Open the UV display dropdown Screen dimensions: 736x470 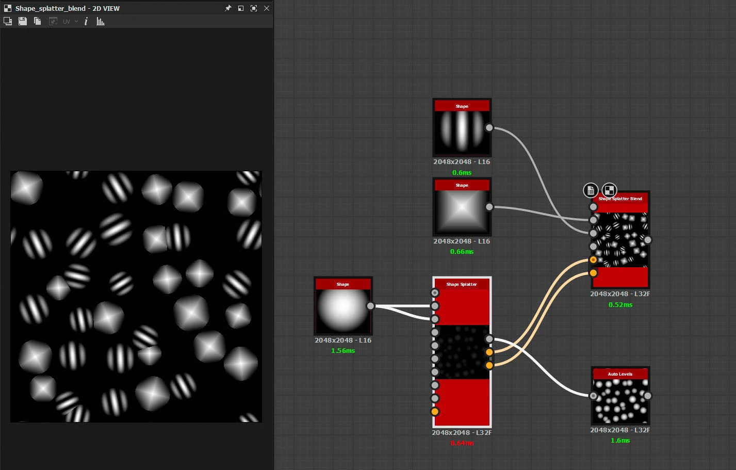71,21
